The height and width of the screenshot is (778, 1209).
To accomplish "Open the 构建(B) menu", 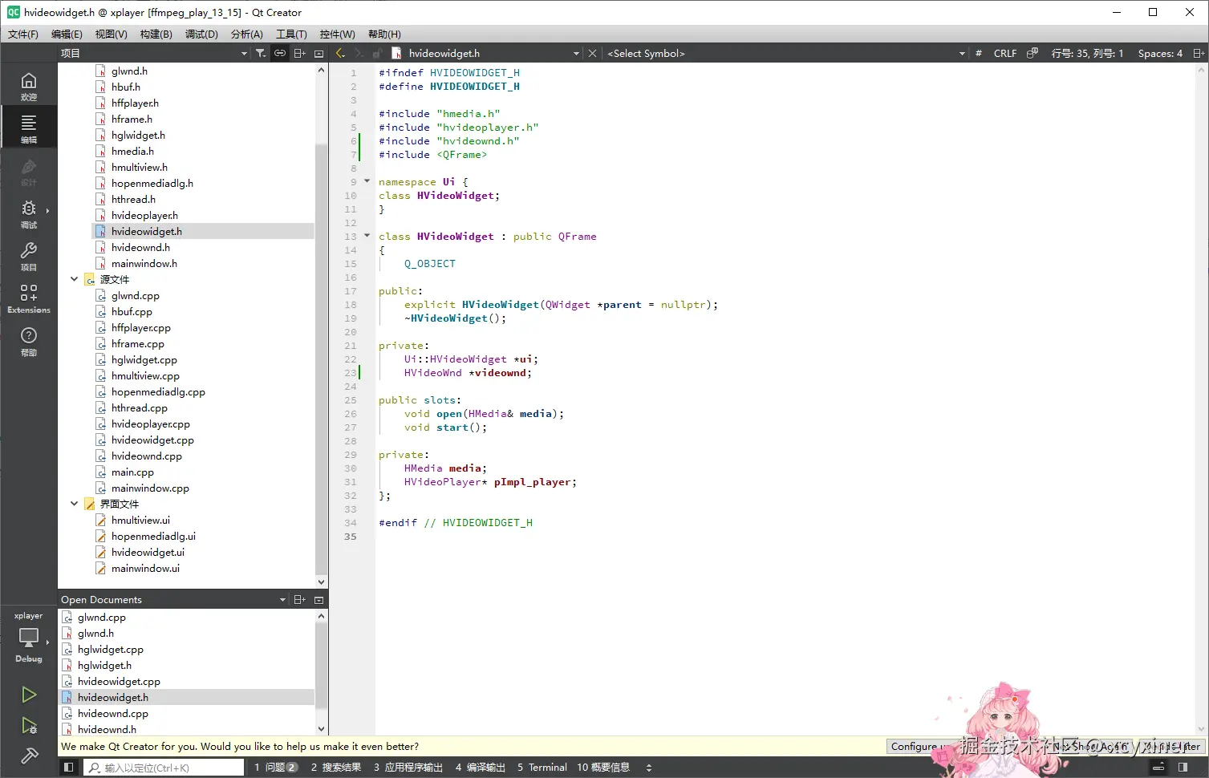I will (156, 34).
